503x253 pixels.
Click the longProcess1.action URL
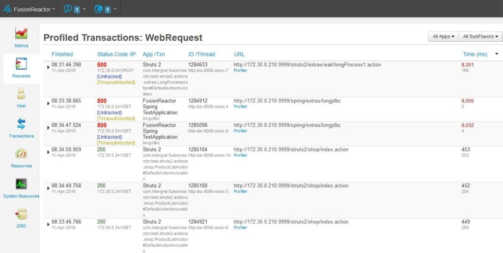pos(307,65)
